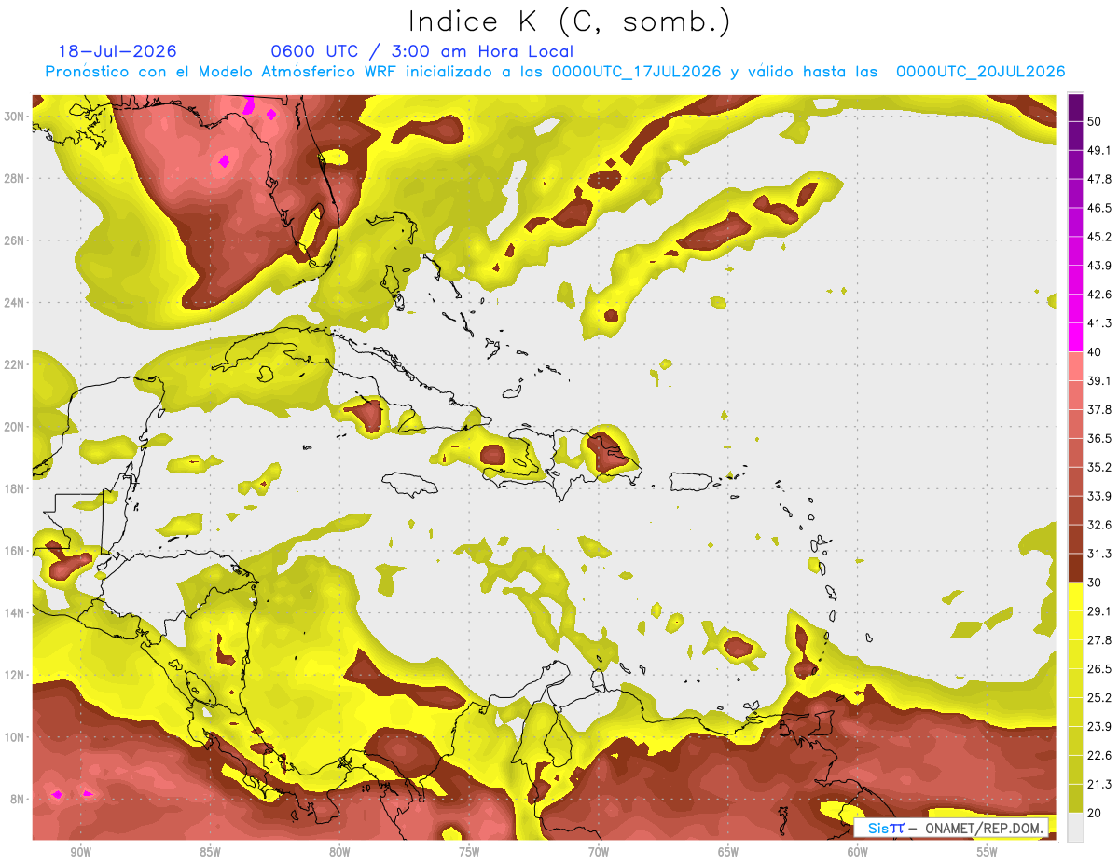1119x864 pixels.
Task: Pick the colorbar value 50
Action: [x=1096, y=121]
